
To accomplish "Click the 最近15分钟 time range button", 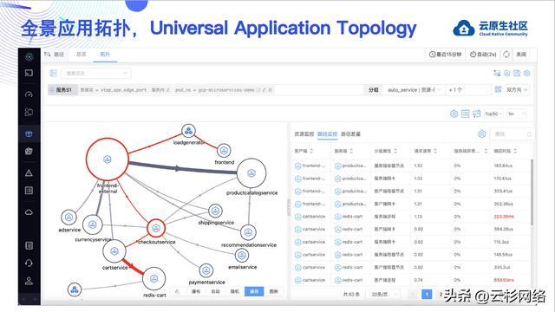I will pos(445,55).
